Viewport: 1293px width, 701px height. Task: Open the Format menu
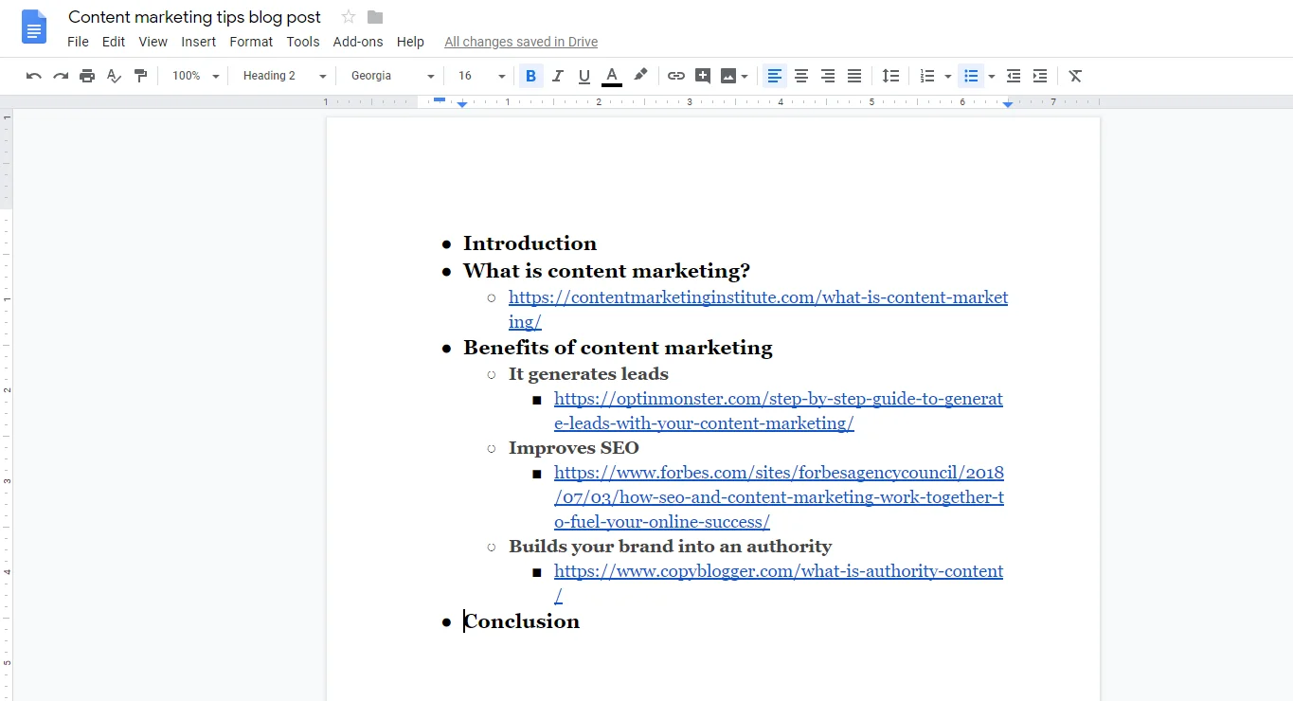(x=251, y=42)
